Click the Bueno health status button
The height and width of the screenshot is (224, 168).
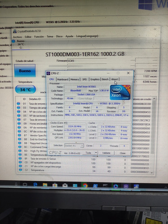[25, 71]
